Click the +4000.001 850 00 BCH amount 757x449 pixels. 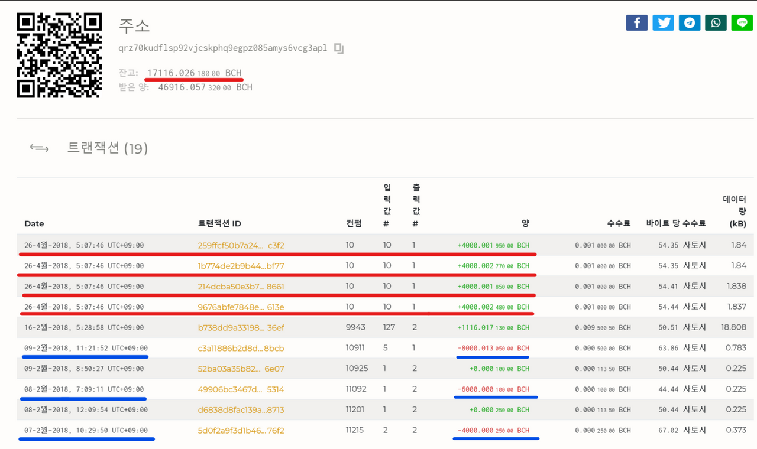click(x=493, y=287)
